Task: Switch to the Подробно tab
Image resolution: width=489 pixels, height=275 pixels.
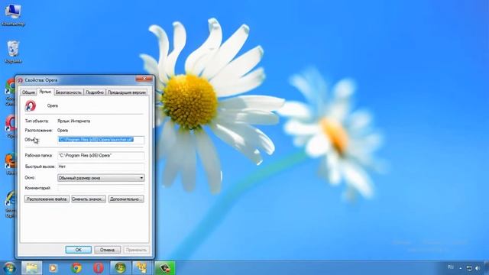Action: 95,92
